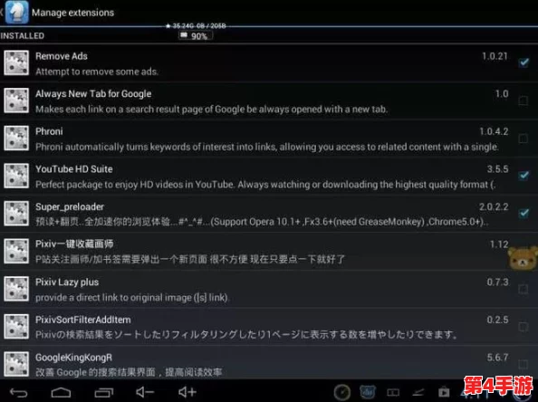Check the Pixiv Lazy plus checkbox
The image size is (538, 402).
tap(524, 289)
